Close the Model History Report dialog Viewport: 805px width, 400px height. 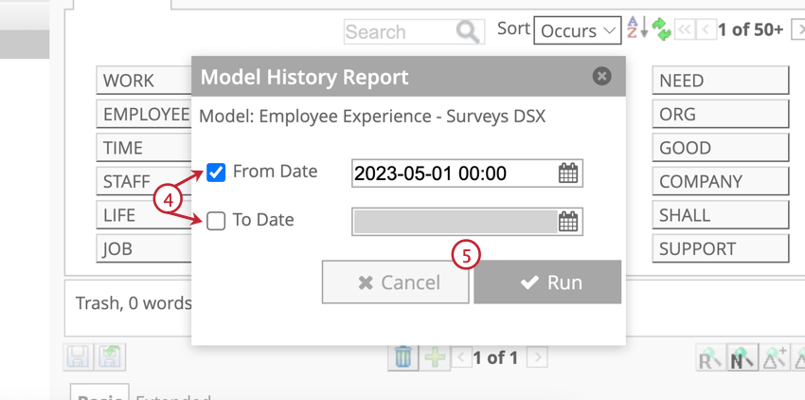coord(601,76)
